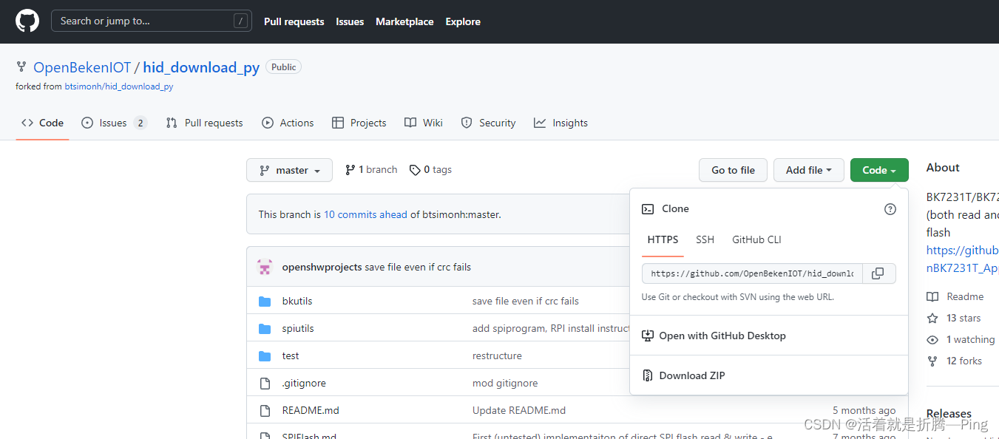Open the test folder

pyautogui.click(x=291, y=355)
